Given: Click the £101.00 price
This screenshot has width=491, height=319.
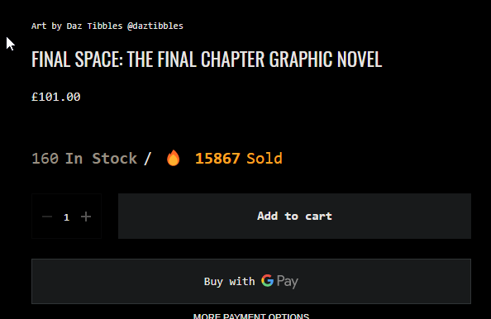Looking at the screenshot, I should (56, 97).
